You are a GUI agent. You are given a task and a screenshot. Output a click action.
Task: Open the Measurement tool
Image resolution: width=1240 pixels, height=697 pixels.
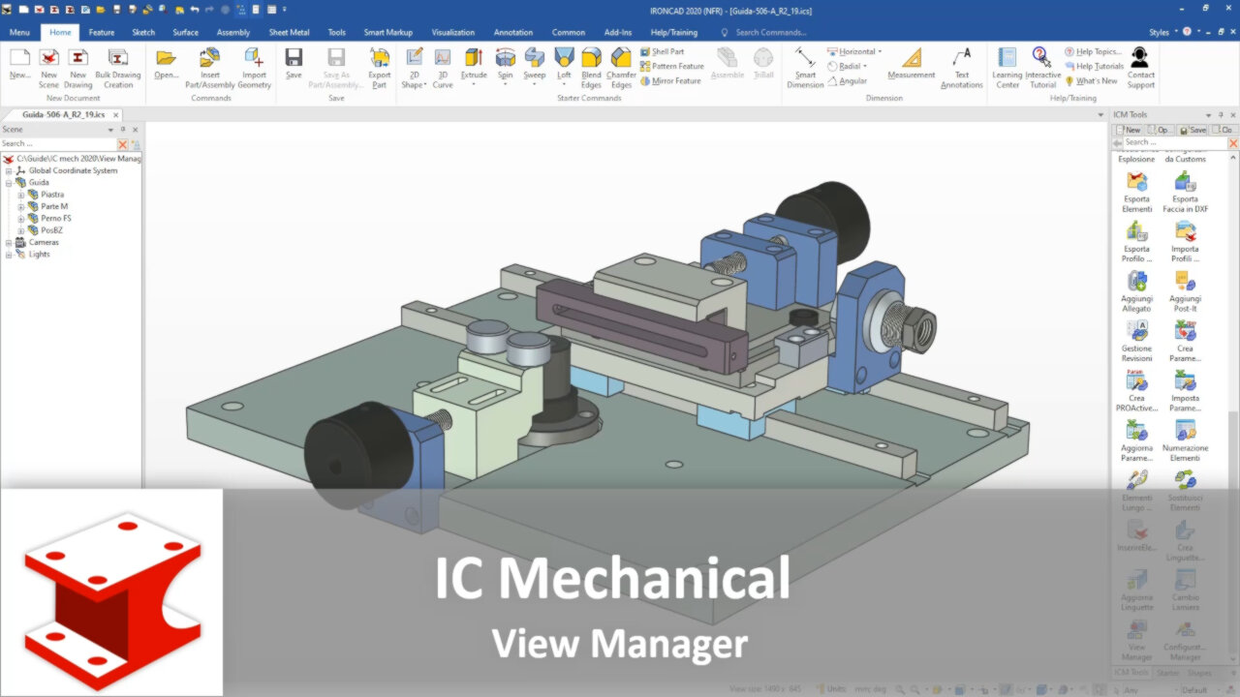pyautogui.click(x=911, y=62)
